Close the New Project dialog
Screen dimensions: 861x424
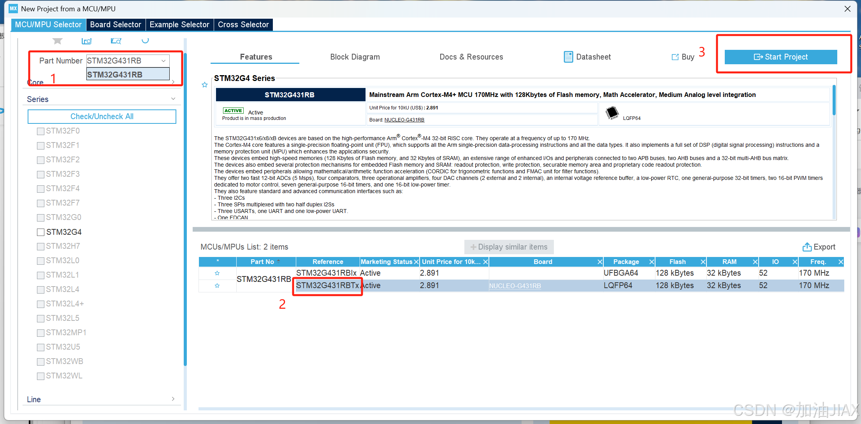pyautogui.click(x=847, y=9)
